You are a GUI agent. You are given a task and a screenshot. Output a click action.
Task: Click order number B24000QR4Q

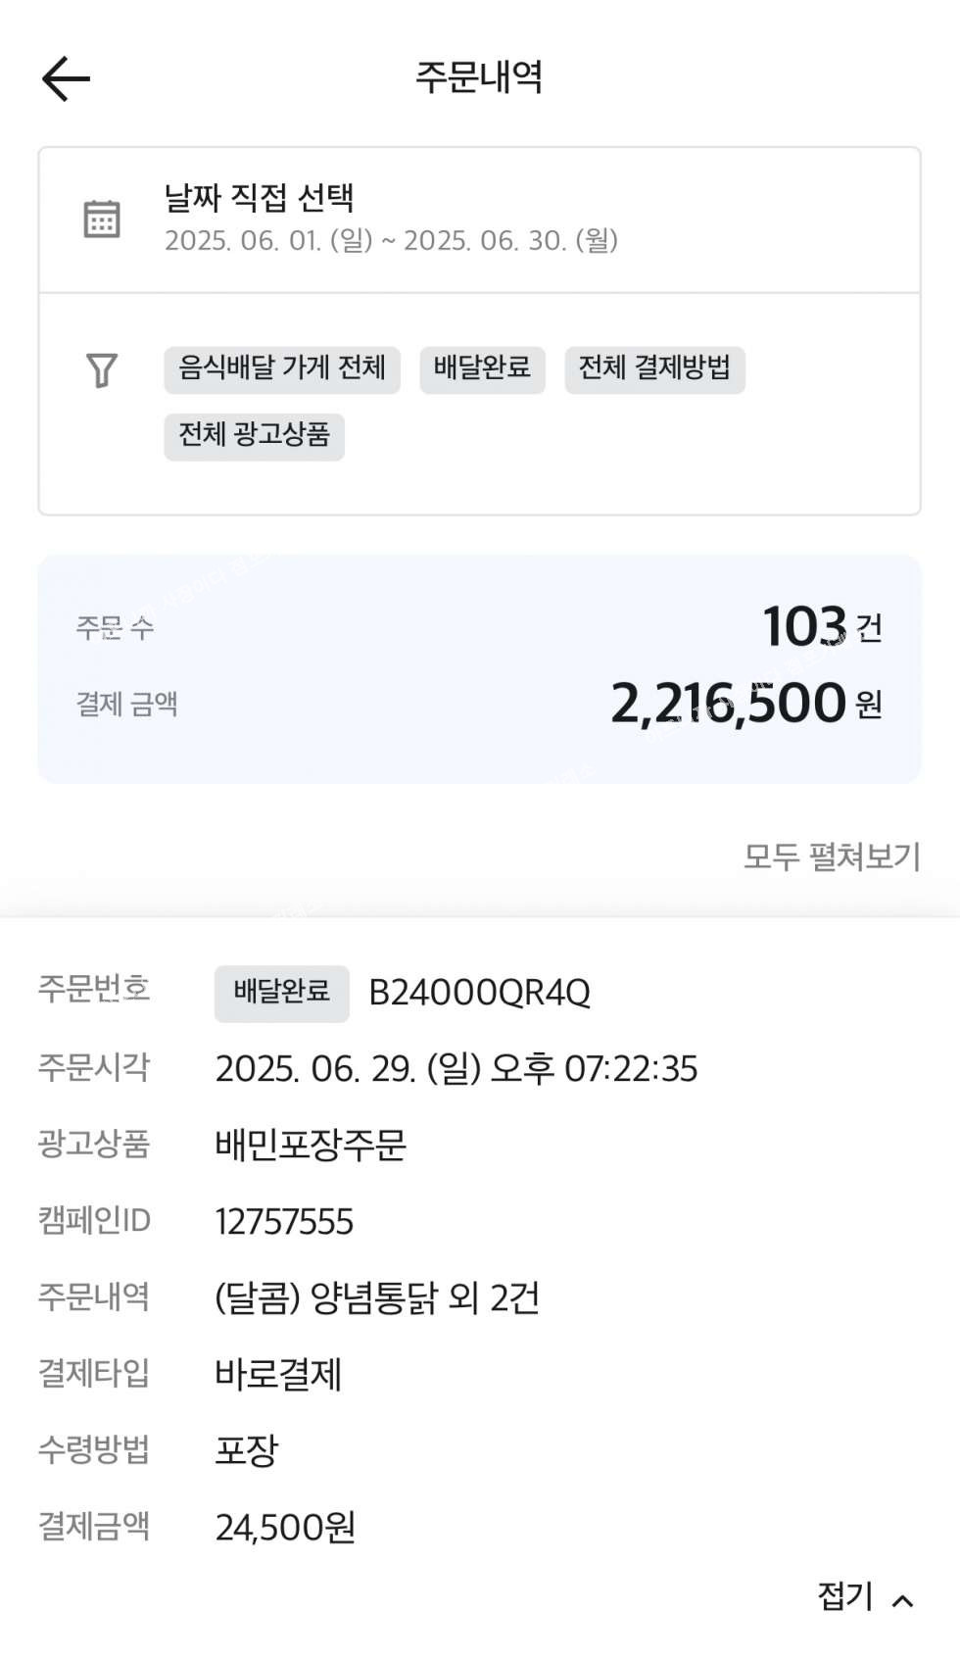click(479, 994)
